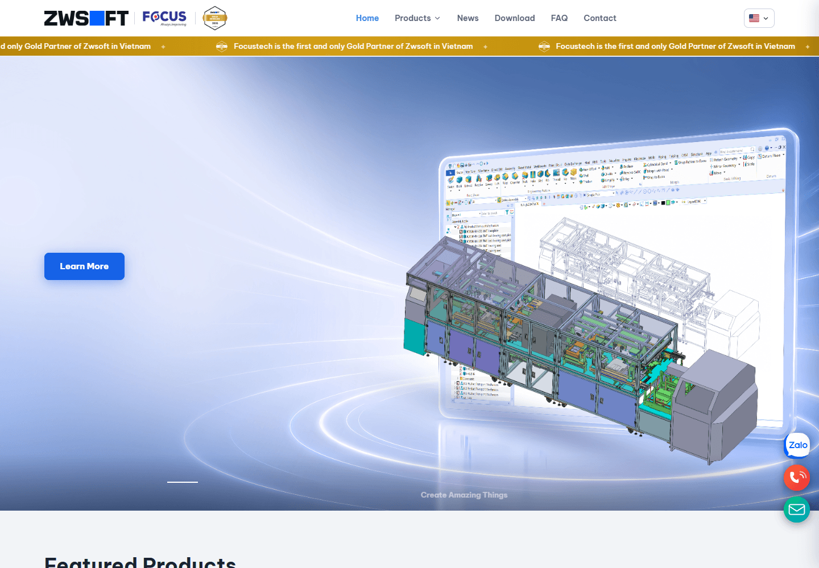Screen dimensions: 819x568
Task: Click the ZWSOFT logo in the header
Action: 86,18
